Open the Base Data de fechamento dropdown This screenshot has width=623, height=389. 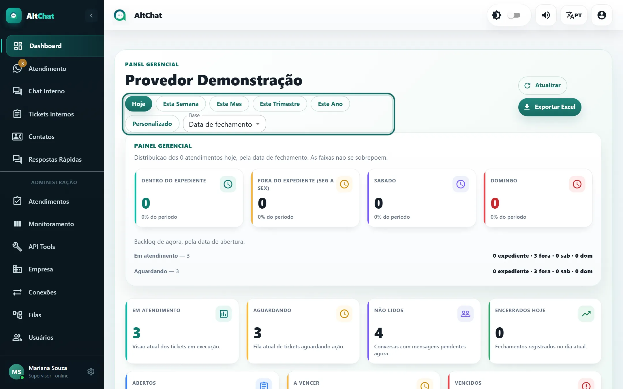pos(224,124)
